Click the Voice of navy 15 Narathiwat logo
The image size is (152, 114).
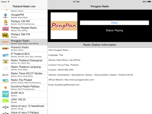6,107
